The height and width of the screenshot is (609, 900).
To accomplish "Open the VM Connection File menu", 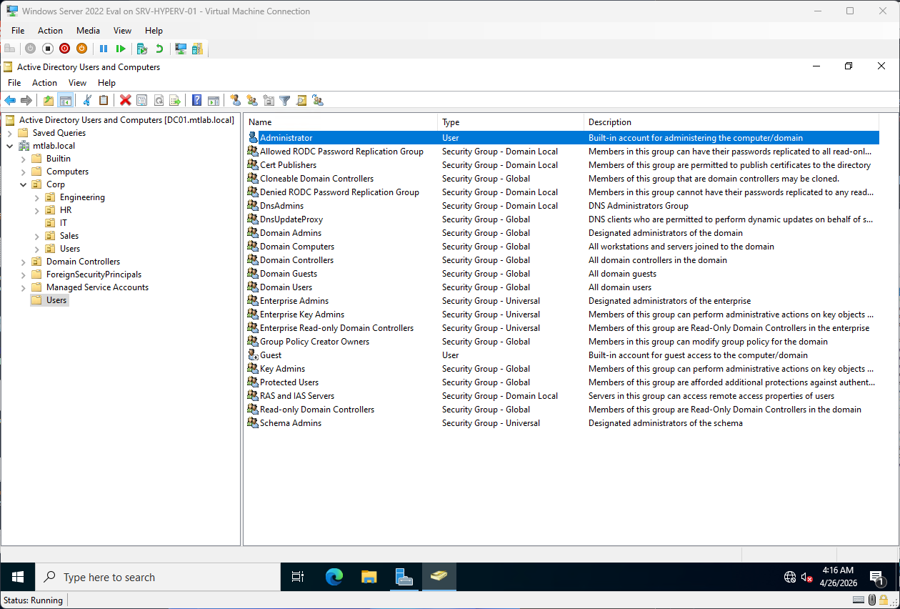I will [x=18, y=31].
